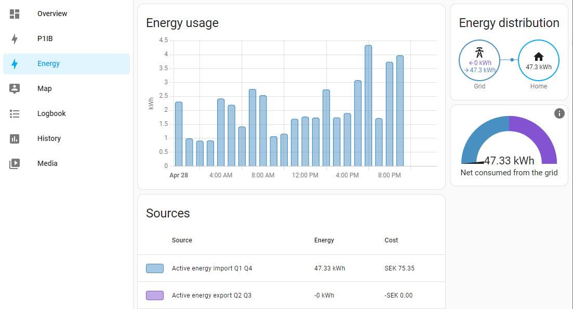Click the Home house circle

[539, 60]
